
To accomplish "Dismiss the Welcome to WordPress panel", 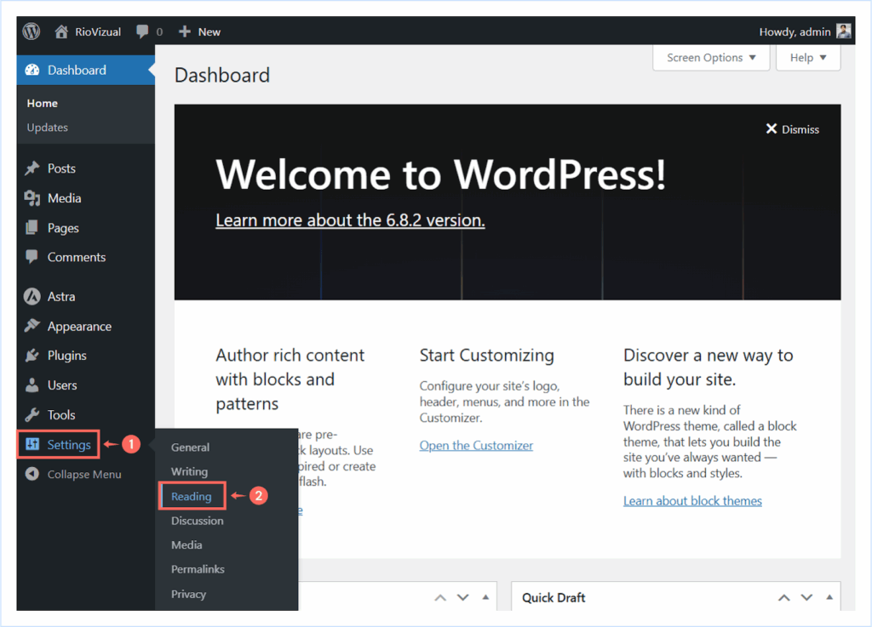I will (x=792, y=129).
